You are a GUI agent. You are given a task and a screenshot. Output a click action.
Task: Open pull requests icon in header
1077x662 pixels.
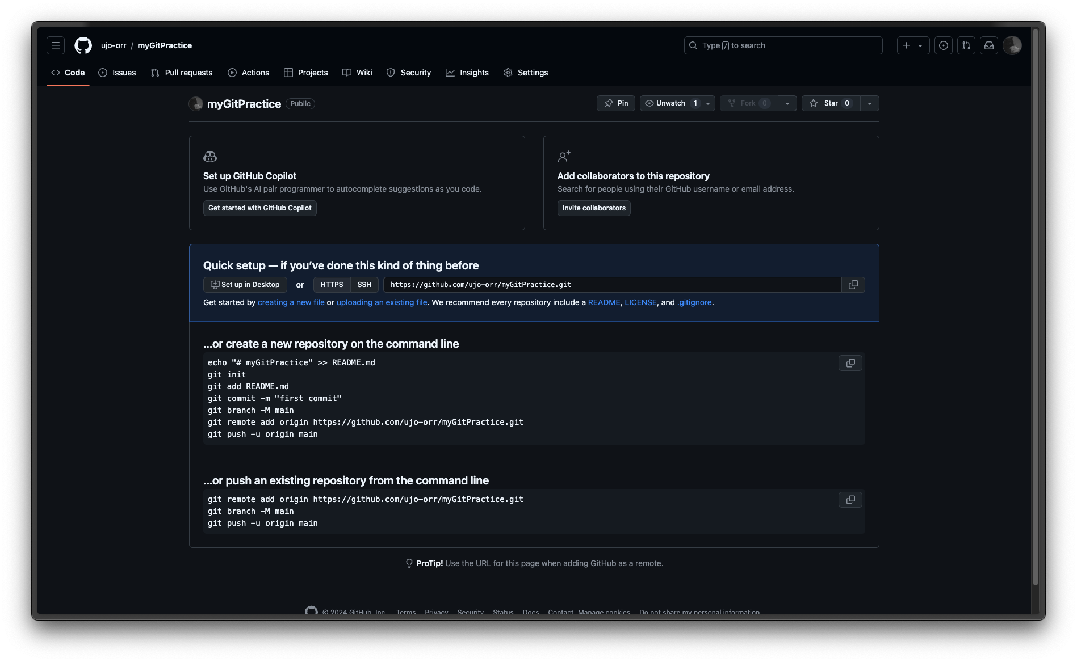(x=966, y=45)
